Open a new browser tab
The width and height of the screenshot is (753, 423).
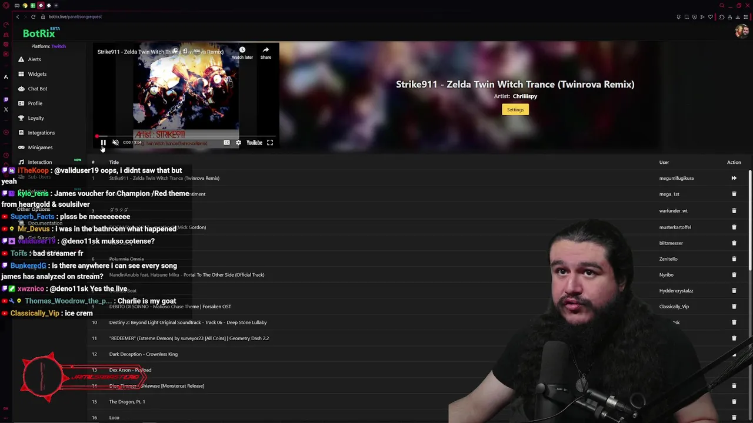pos(56,5)
